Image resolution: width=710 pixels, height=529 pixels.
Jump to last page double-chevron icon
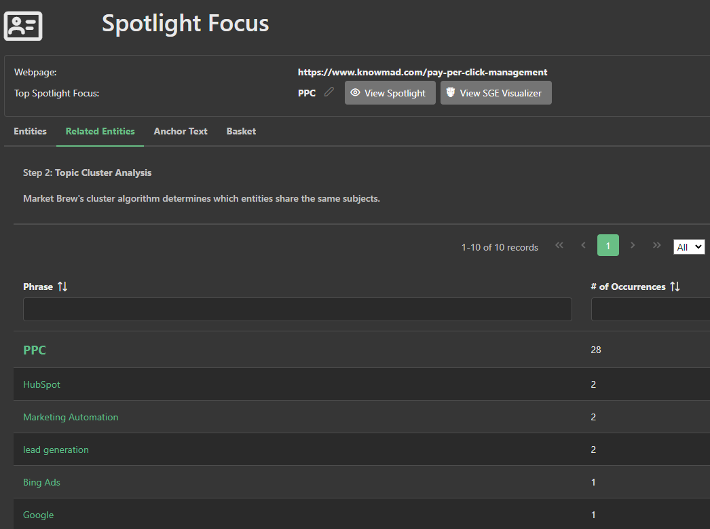pyautogui.click(x=656, y=246)
